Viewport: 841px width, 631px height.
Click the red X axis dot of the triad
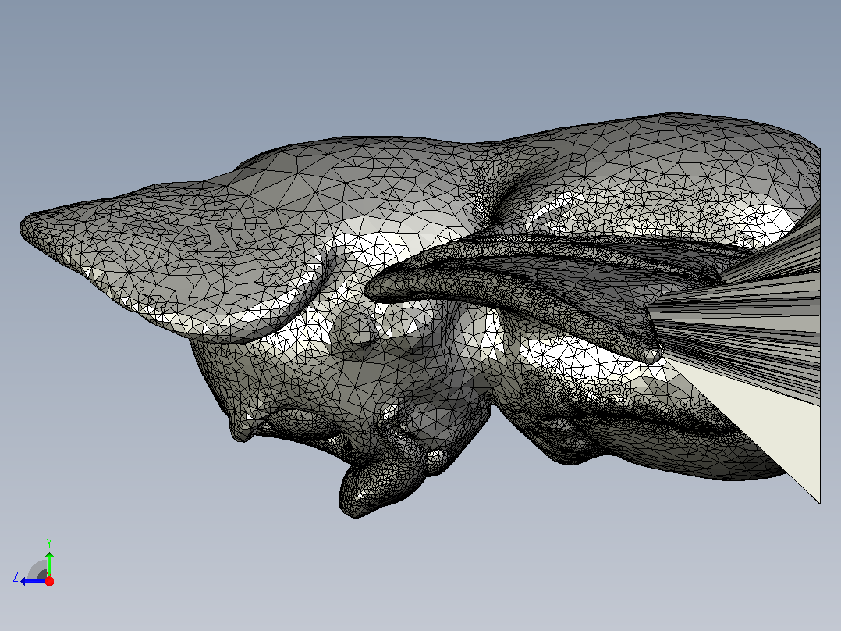point(49,581)
